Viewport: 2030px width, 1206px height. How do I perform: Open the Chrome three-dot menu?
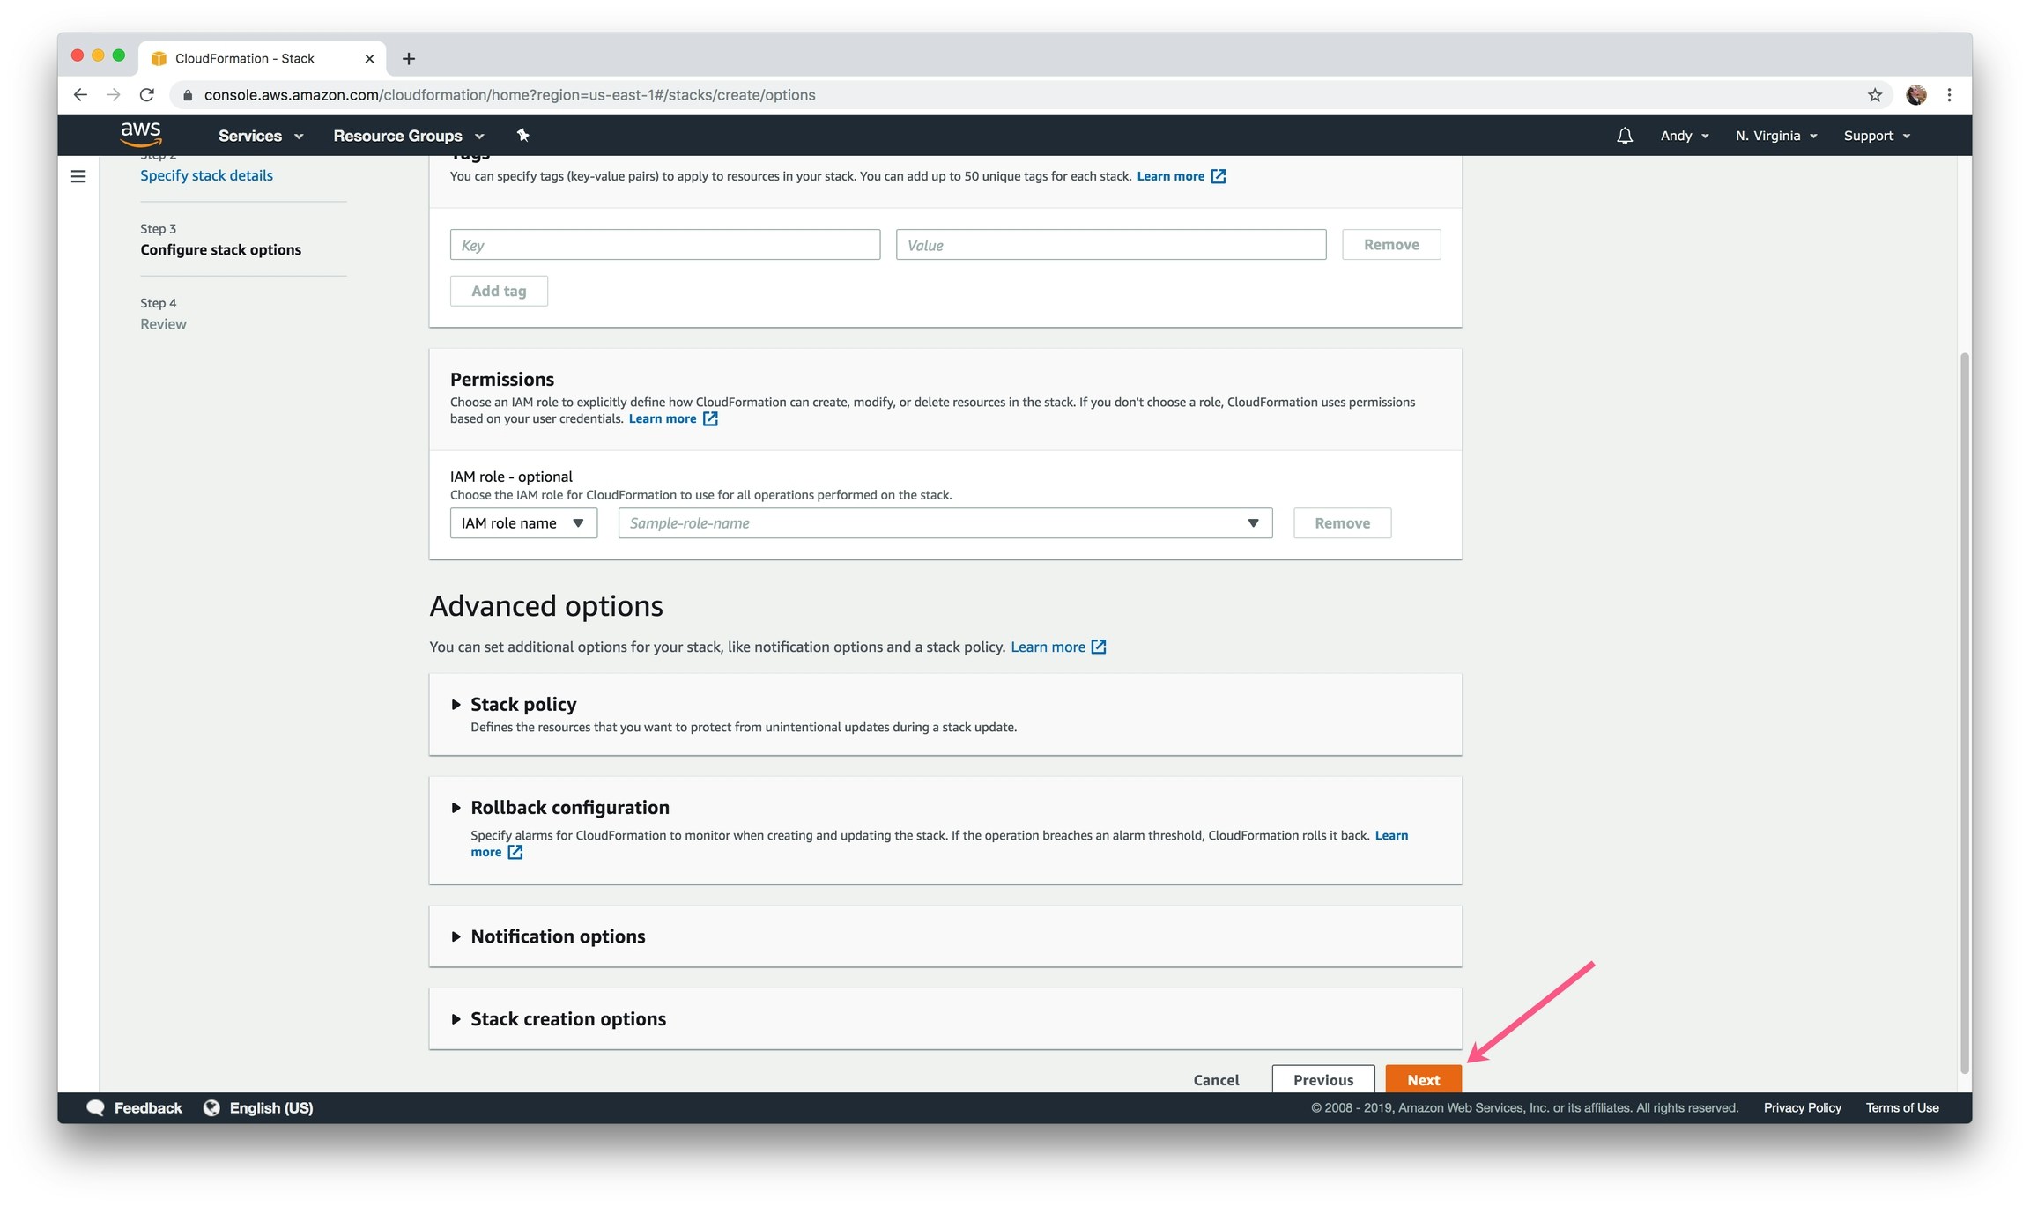[x=1949, y=94]
